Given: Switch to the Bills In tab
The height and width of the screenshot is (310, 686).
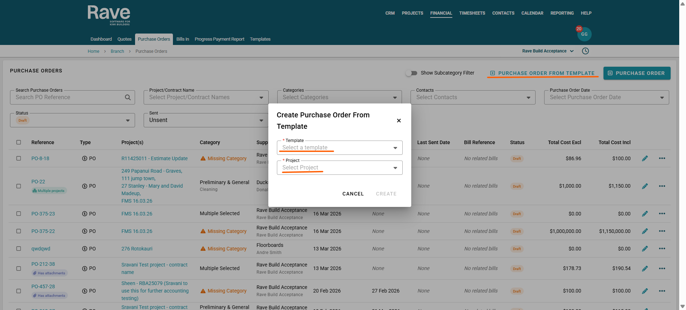Looking at the screenshot, I should (x=183, y=39).
